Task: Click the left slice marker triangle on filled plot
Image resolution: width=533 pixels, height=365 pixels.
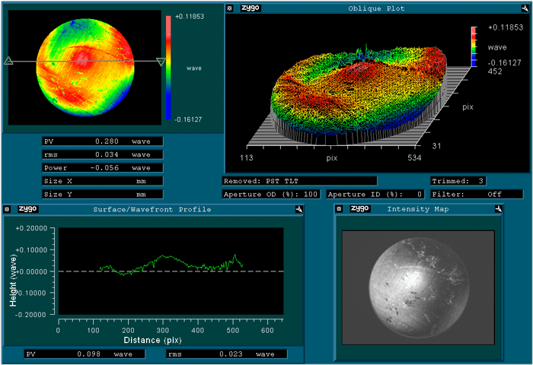Action: pos(8,61)
